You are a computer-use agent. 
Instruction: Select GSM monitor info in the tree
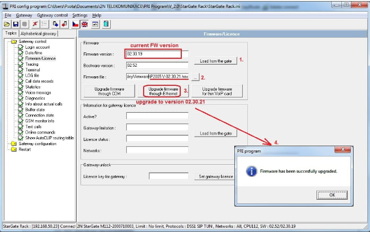[x=40, y=121]
